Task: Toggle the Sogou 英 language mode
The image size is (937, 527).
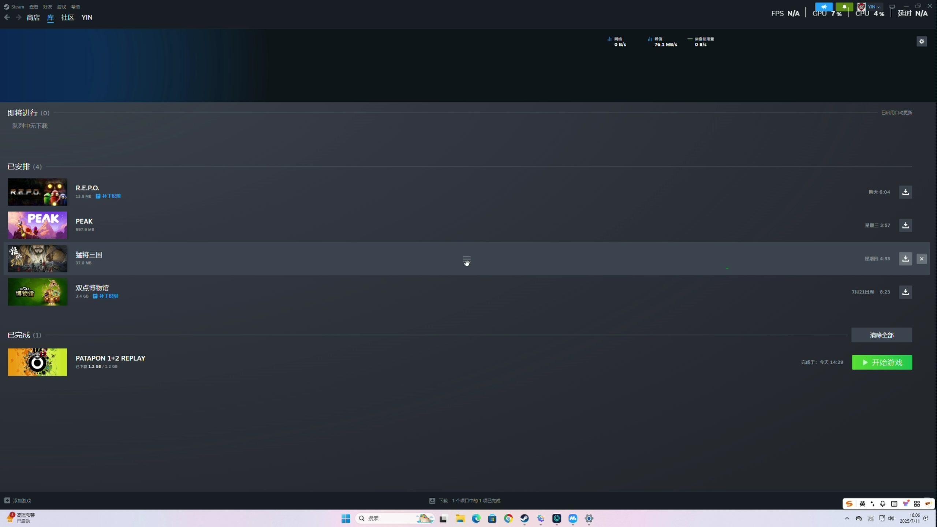Action: pos(862,504)
